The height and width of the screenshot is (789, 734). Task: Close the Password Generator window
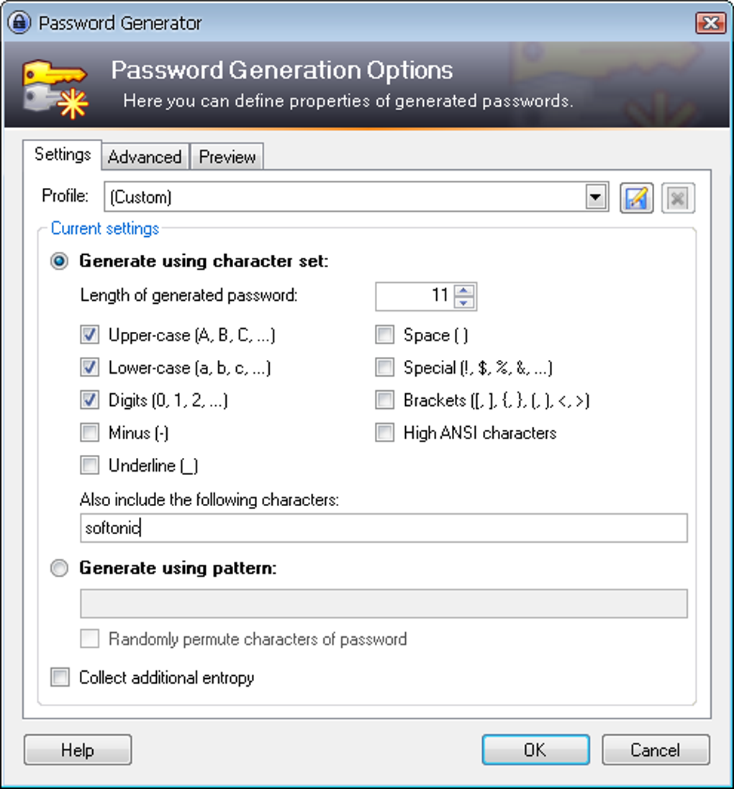click(710, 23)
